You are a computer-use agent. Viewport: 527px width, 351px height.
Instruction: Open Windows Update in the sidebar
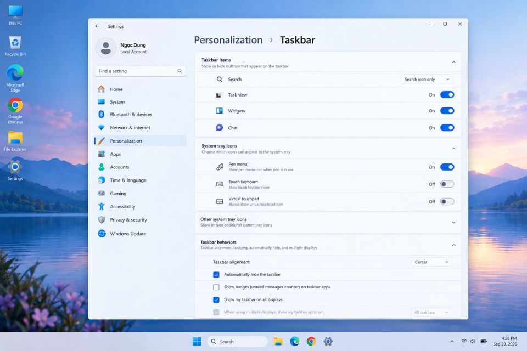[x=141, y=234]
